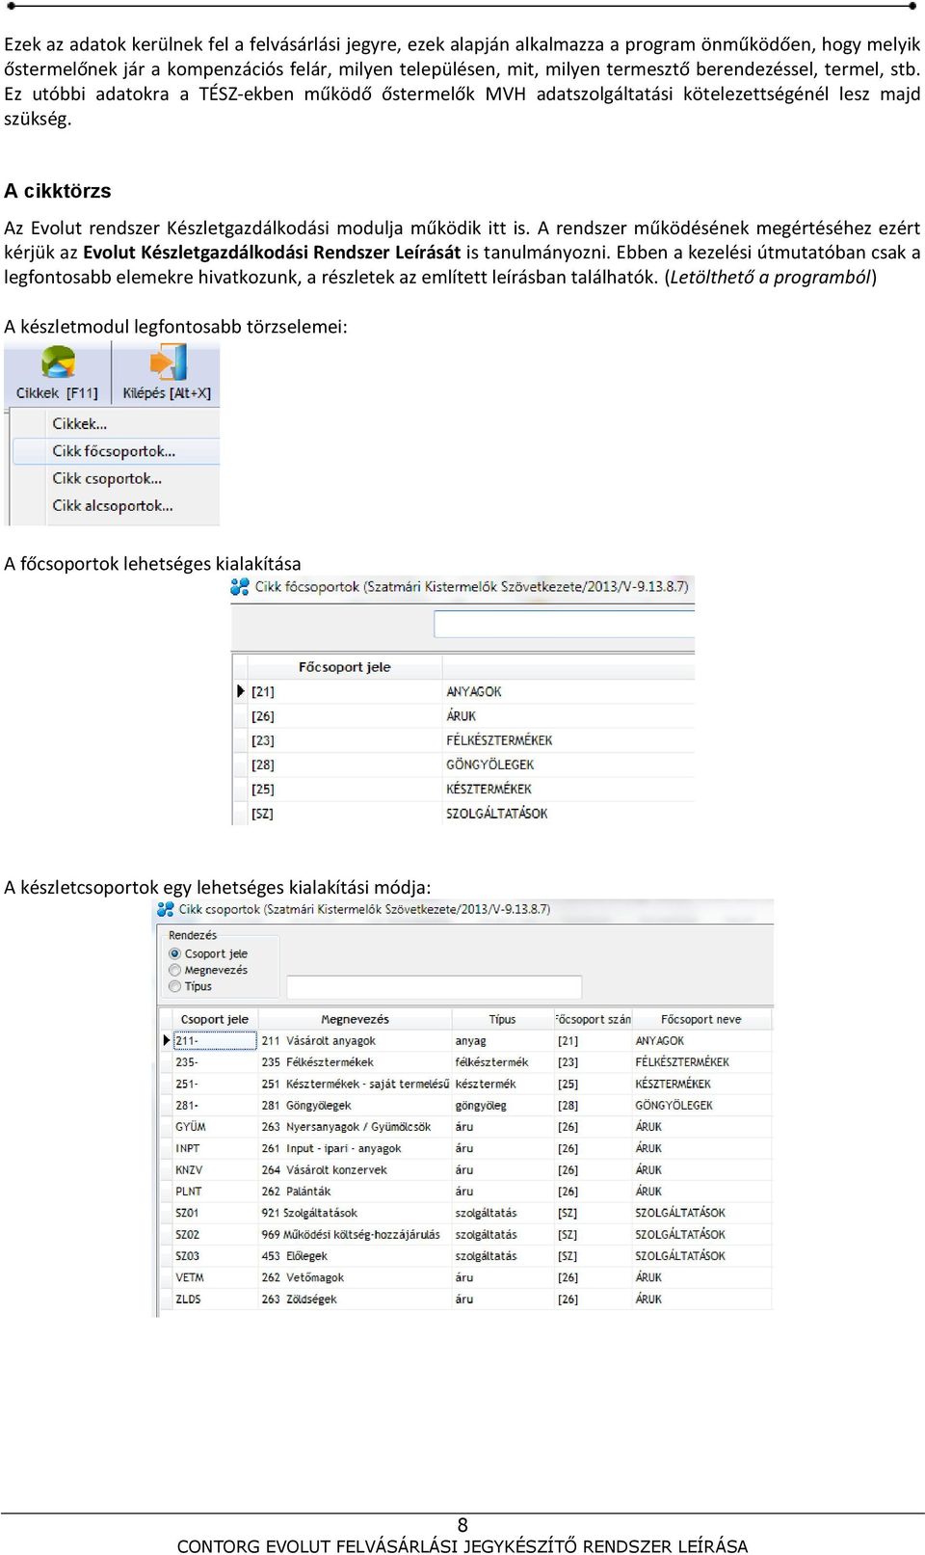Screen dimensions: 925x1555
Task: Click the Cikk csoportok window title icon
Action: click(166, 909)
